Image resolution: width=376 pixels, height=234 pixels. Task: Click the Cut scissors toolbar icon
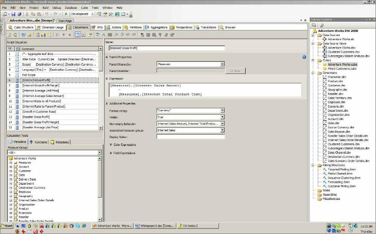pyautogui.click(x=27, y=14)
